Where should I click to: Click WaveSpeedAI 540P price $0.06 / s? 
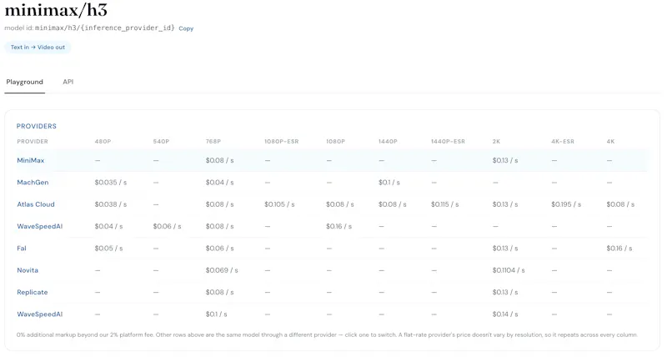[x=168, y=226]
